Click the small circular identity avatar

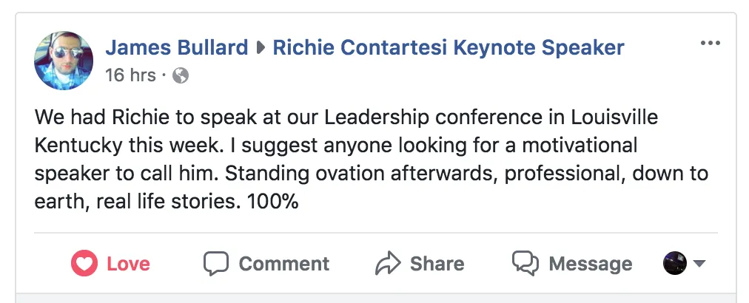675,263
